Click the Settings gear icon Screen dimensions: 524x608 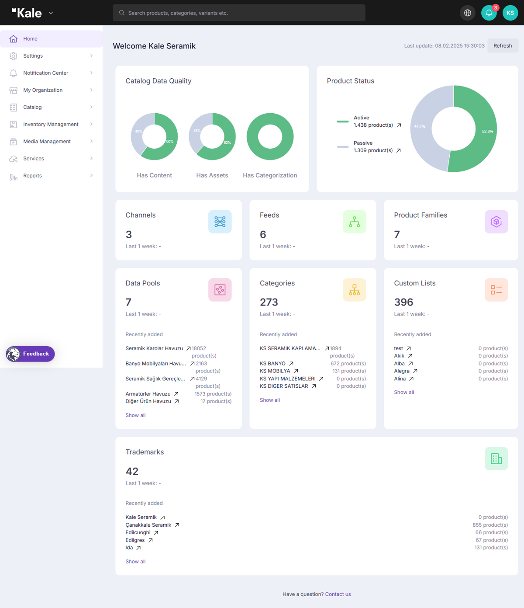click(x=14, y=56)
